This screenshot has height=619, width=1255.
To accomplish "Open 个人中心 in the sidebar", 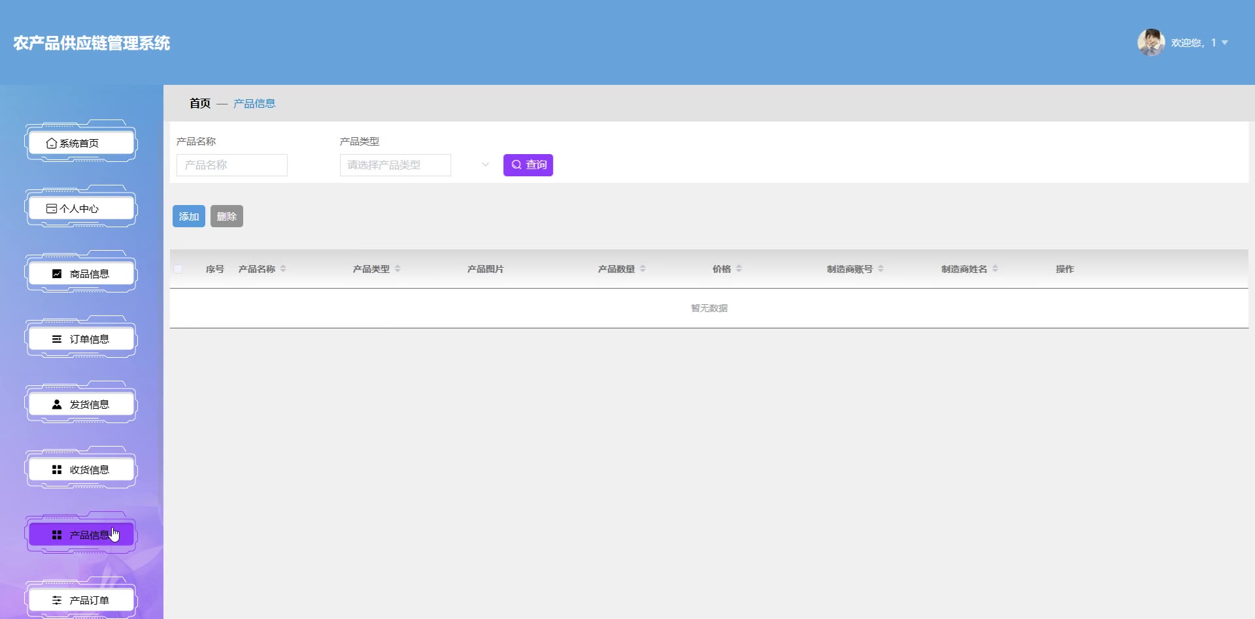I will tap(81, 208).
